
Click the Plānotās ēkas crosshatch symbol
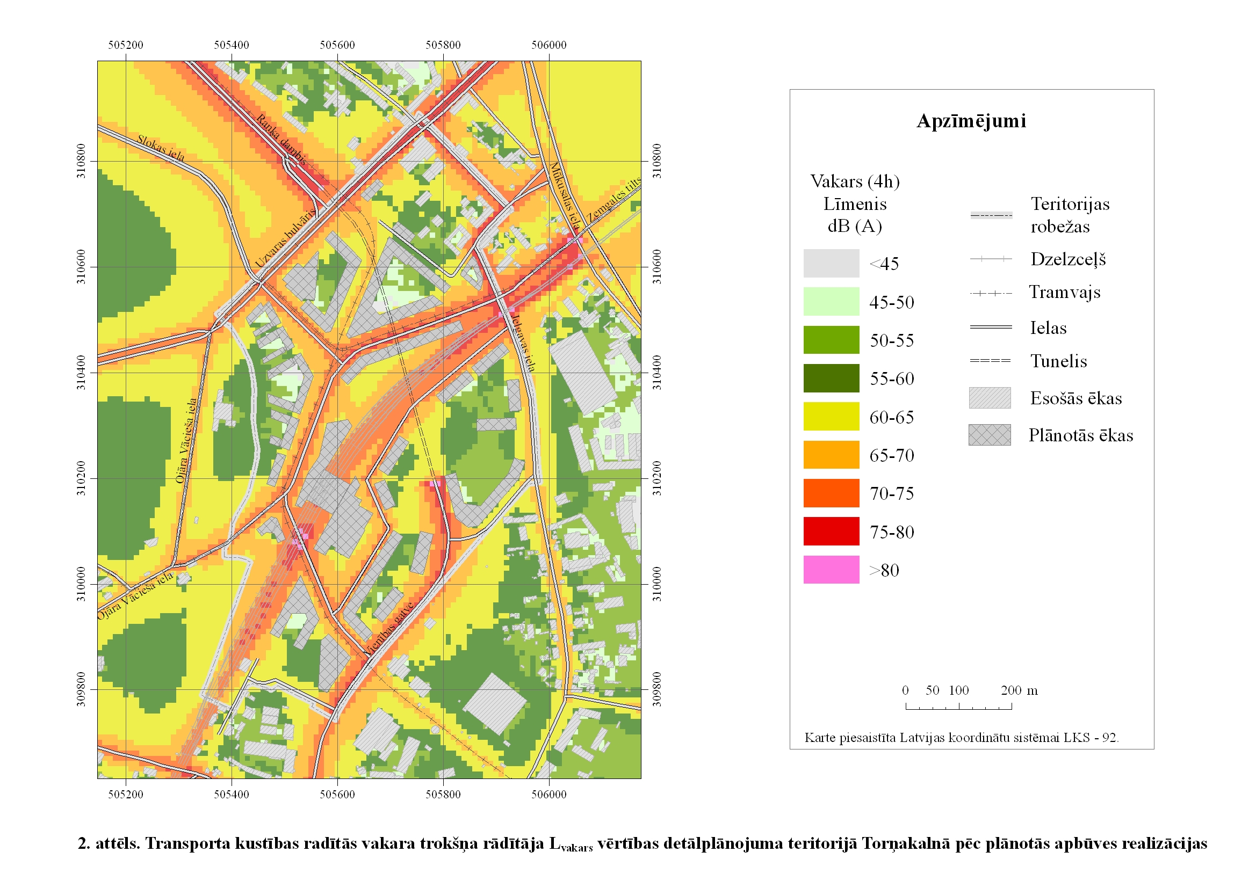(x=990, y=435)
